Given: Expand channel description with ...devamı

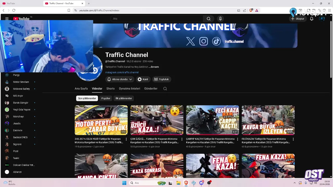Looking at the screenshot, I should [154, 67].
